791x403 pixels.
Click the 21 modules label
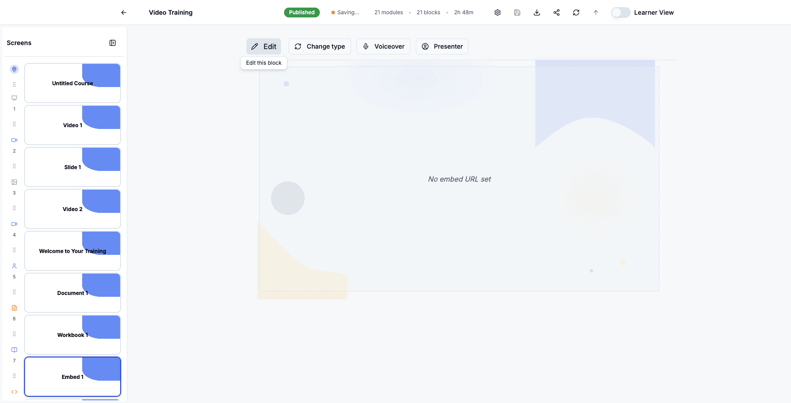point(388,12)
